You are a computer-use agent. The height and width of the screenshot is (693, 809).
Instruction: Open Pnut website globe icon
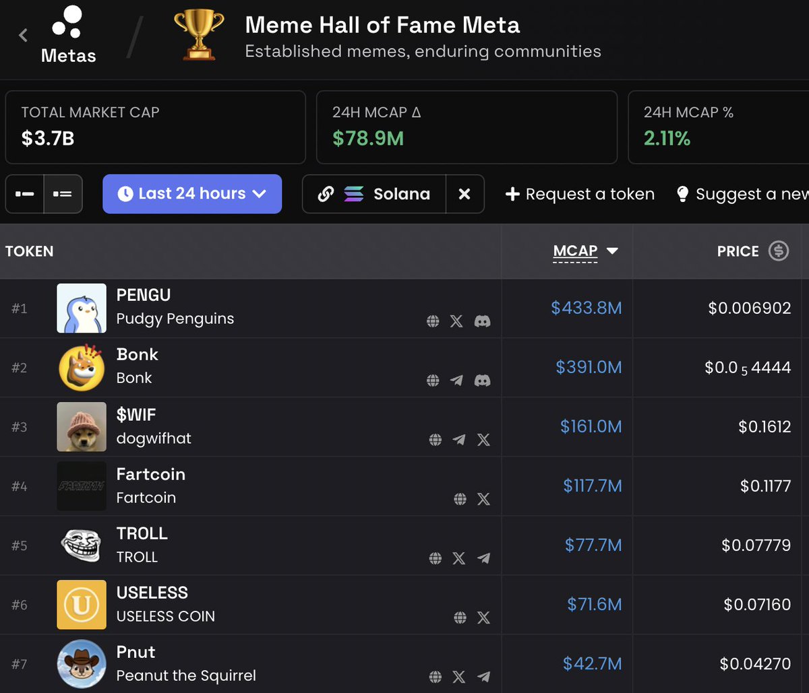[436, 677]
